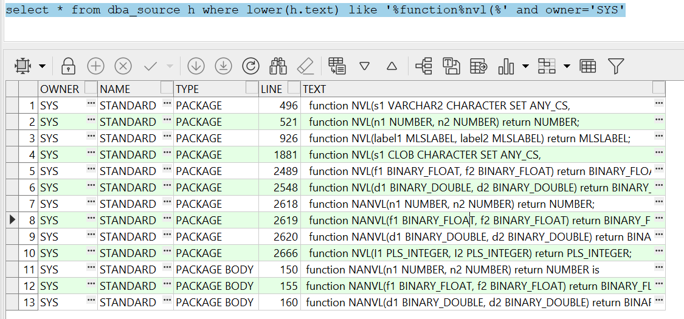
Task: Click the small box in the TEXT header
Action: pos(658,87)
